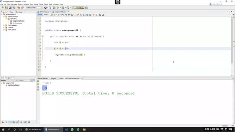Click the Last Edit icon in the editor toolbar
235x132 pixels.
click(x=51, y=15)
